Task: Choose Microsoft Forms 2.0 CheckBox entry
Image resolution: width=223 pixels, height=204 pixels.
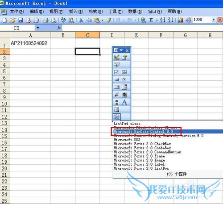Action: click(168, 144)
